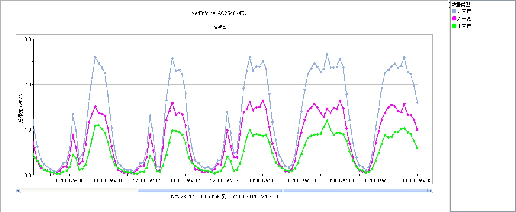This screenshot has height=212, width=516.
Task: Click the 总带宽 (Gbps) y-axis title
Action: point(21,109)
